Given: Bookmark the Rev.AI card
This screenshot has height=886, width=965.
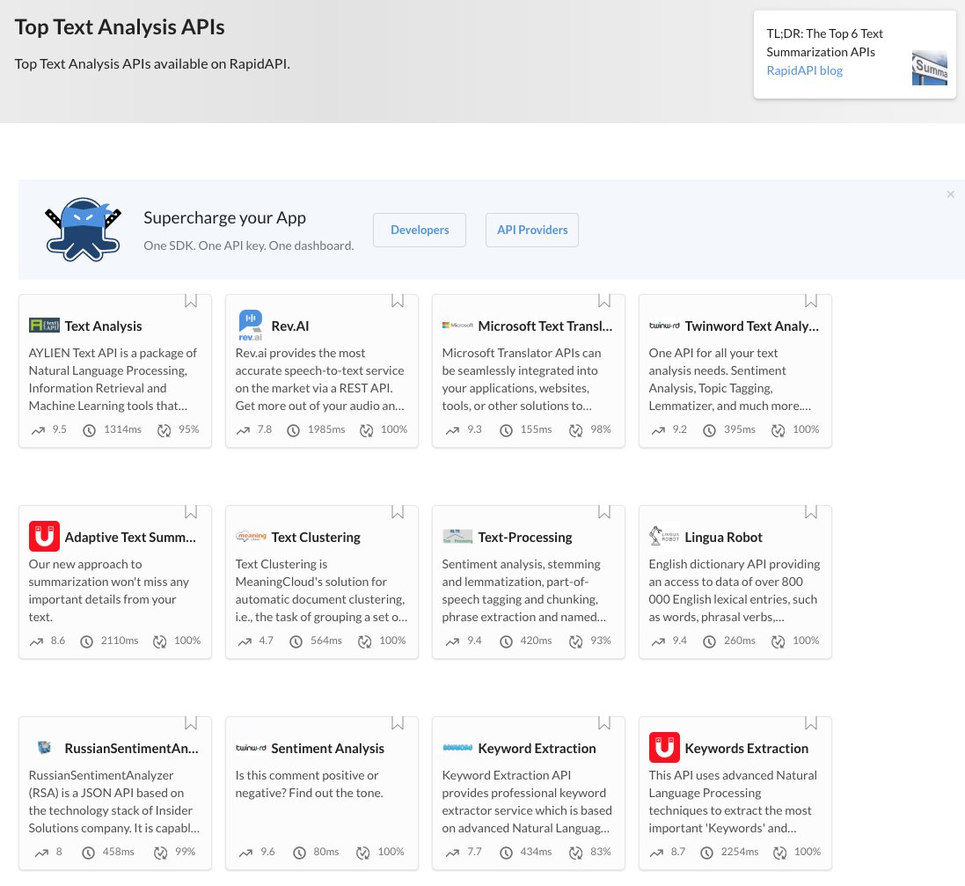Looking at the screenshot, I should tap(398, 300).
